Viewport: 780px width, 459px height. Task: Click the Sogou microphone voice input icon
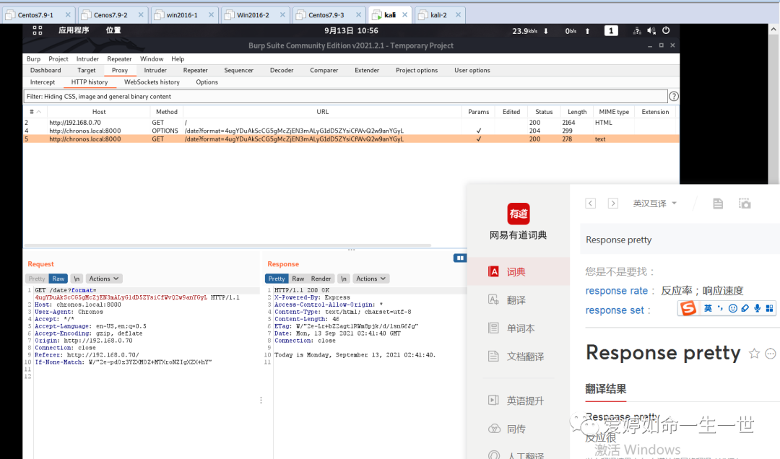click(x=757, y=308)
